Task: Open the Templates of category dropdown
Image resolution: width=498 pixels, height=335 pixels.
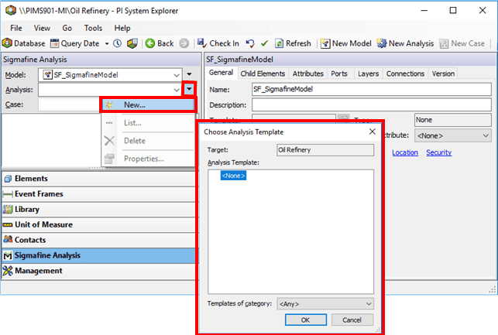Action: [325, 304]
